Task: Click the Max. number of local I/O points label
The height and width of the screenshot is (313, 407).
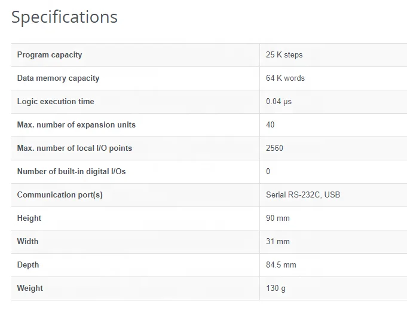Action: click(x=75, y=148)
